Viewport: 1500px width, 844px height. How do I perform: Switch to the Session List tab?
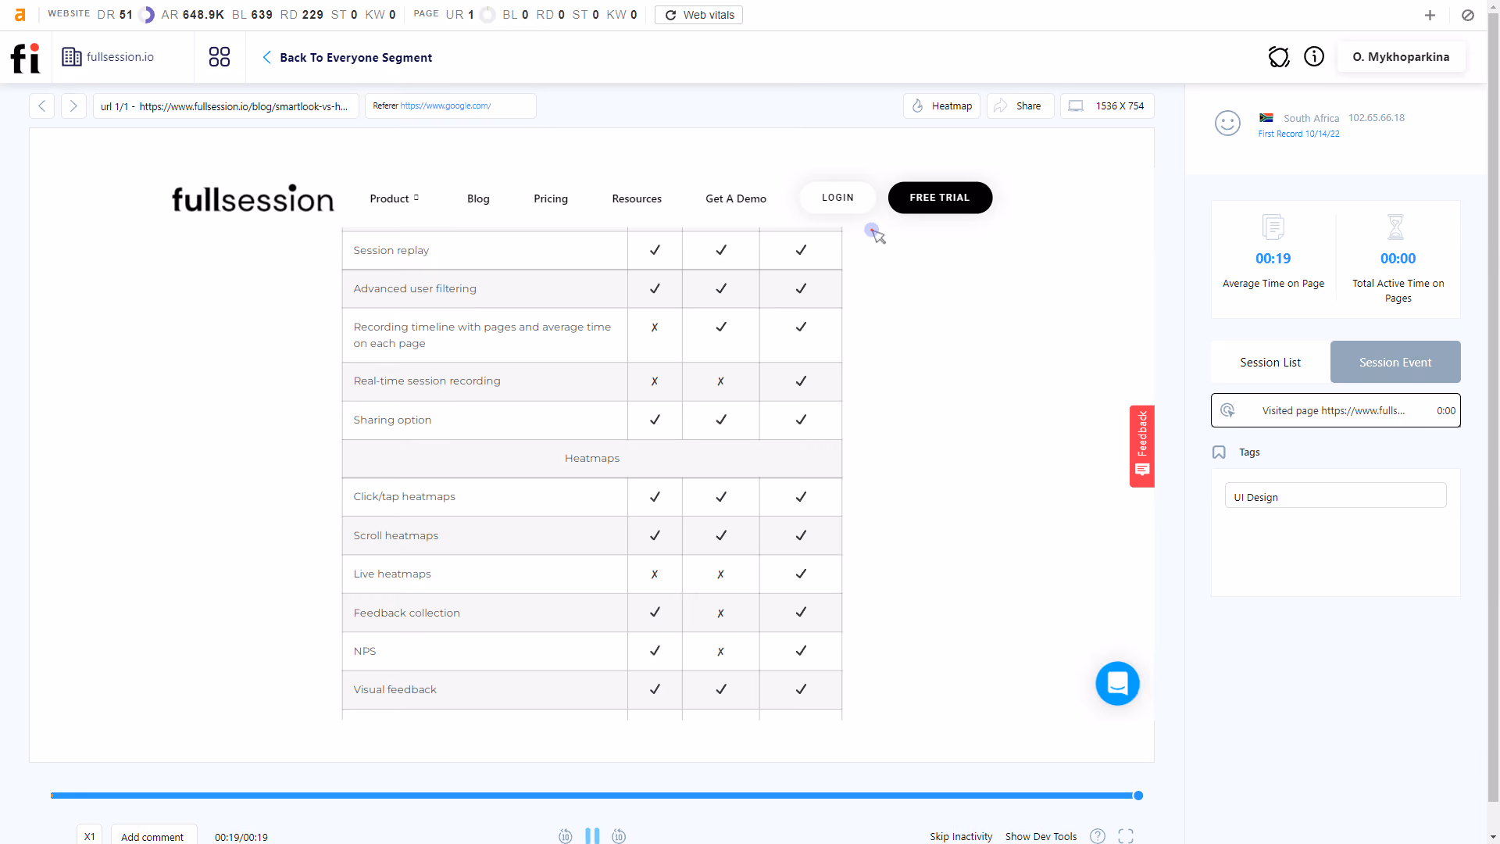(1270, 362)
